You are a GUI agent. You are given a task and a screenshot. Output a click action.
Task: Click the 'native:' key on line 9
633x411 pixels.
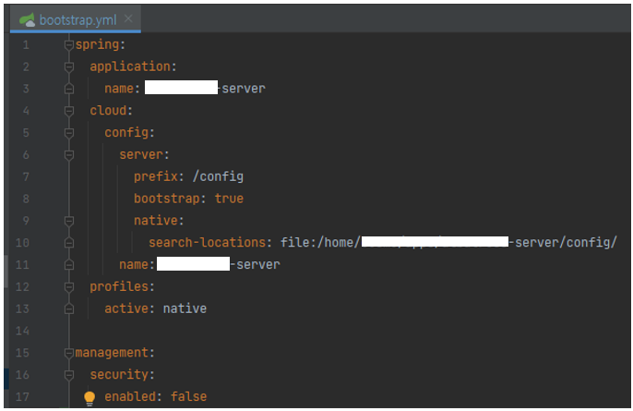tap(159, 221)
